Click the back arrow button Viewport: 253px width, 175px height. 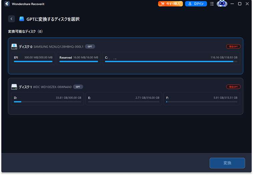tap(12, 19)
